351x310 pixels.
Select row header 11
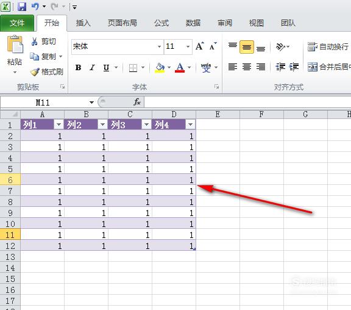(x=10, y=235)
